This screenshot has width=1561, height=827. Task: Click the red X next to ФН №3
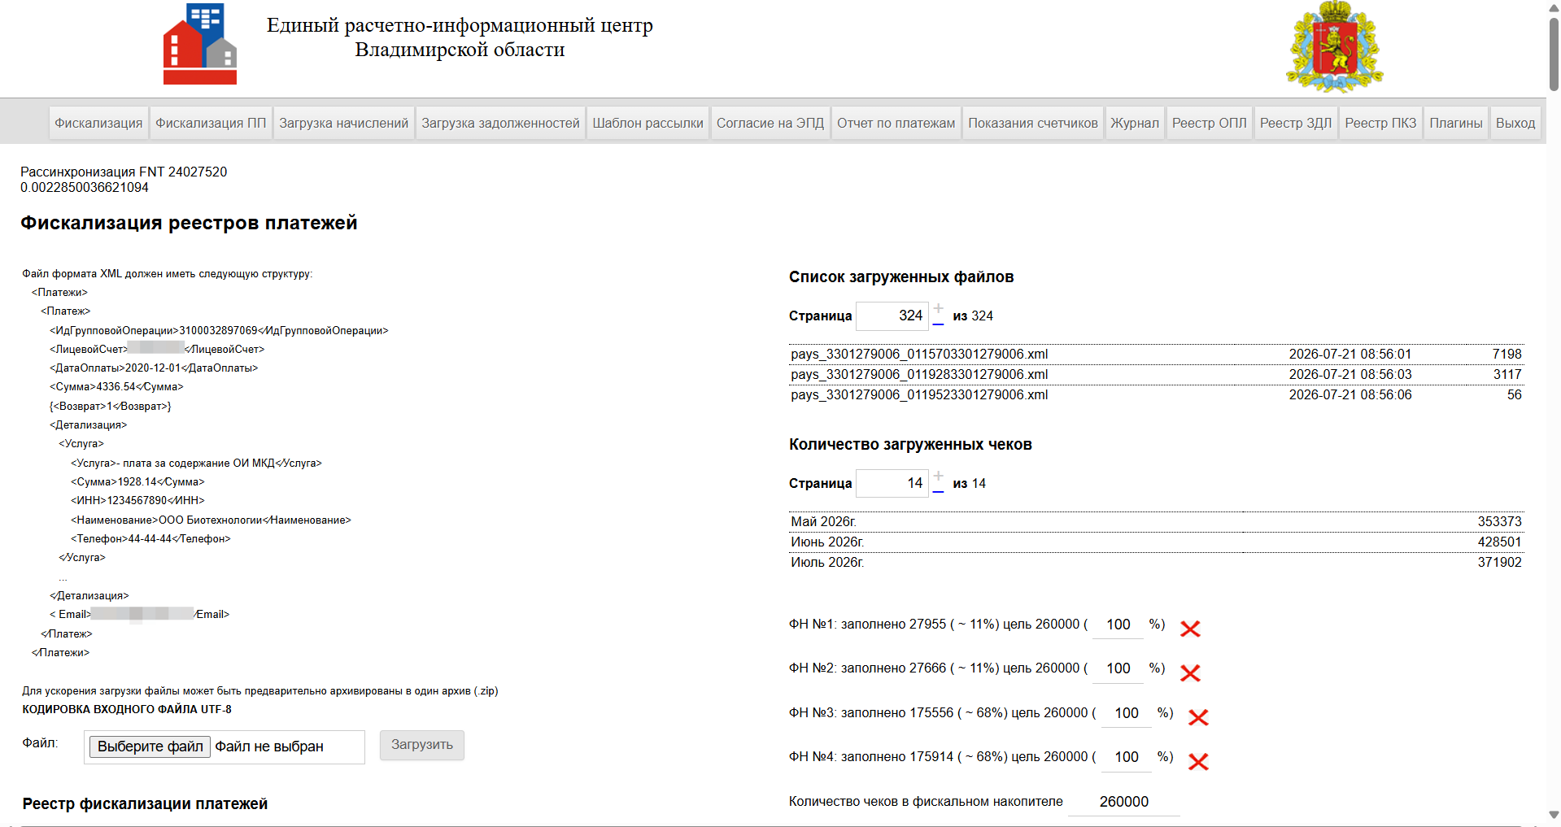click(x=1198, y=716)
